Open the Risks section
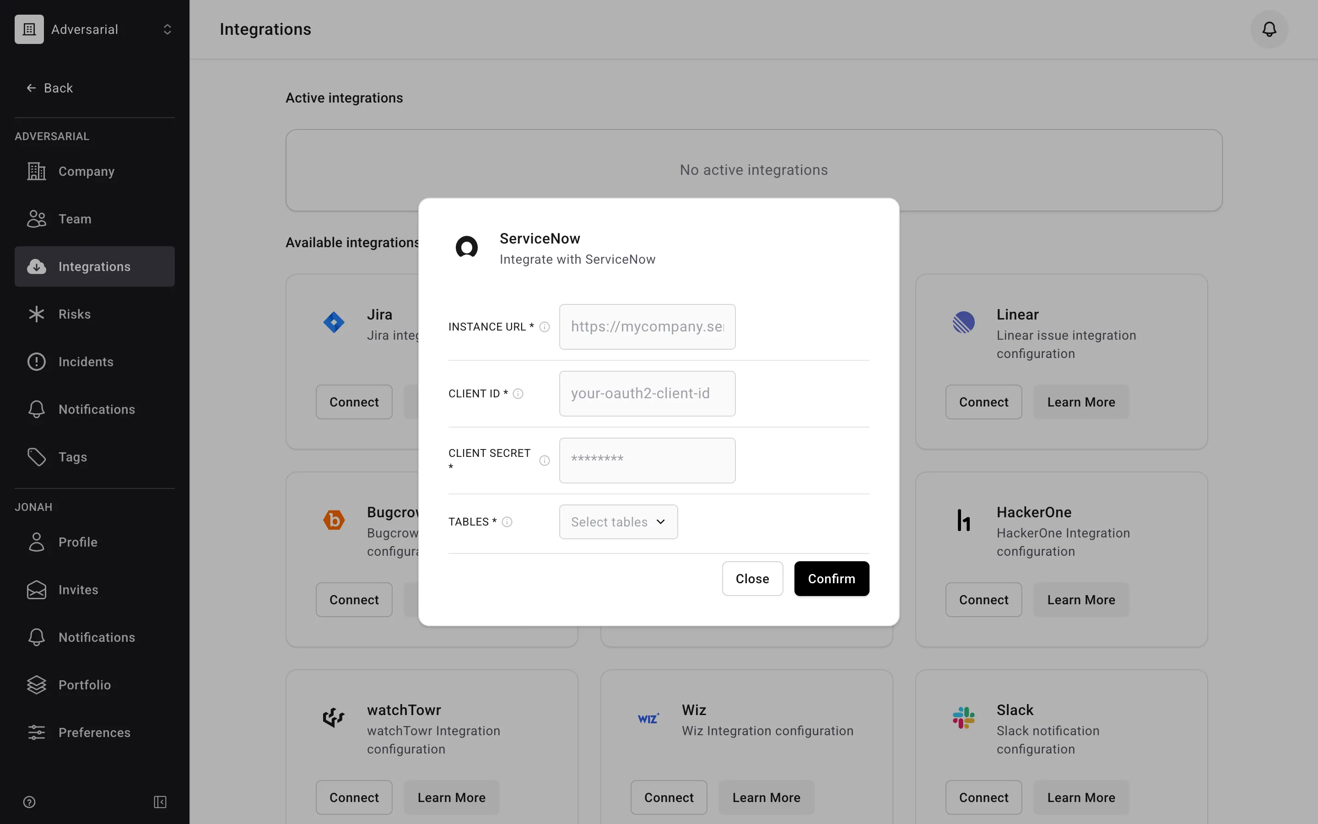 tap(95, 314)
